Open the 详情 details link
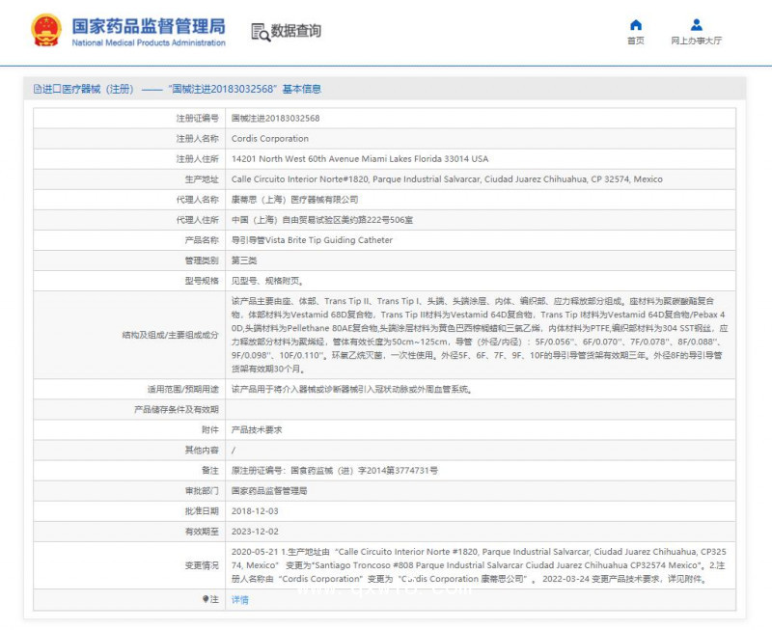772x630 pixels. click(239, 599)
